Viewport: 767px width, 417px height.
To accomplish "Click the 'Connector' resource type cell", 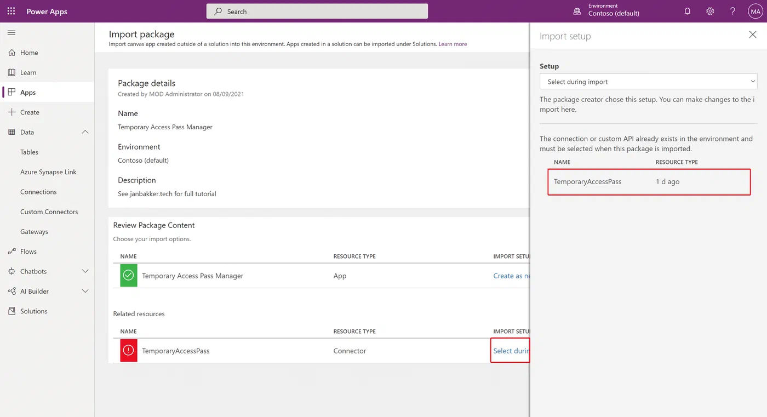I will pos(350,351).
